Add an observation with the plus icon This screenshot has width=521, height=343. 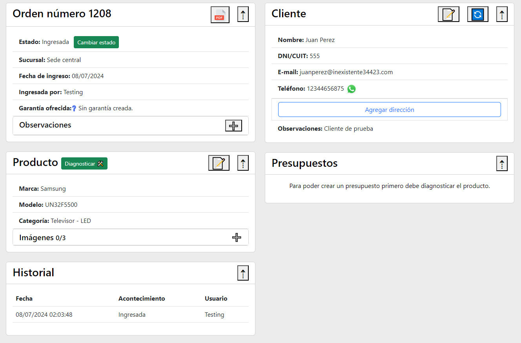[233, 126]
